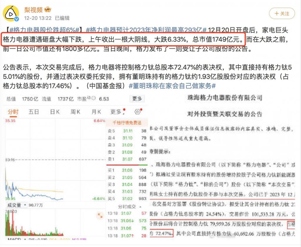
Task: Click the fullscreen expand chart icon
Action: tap(100, 215)
